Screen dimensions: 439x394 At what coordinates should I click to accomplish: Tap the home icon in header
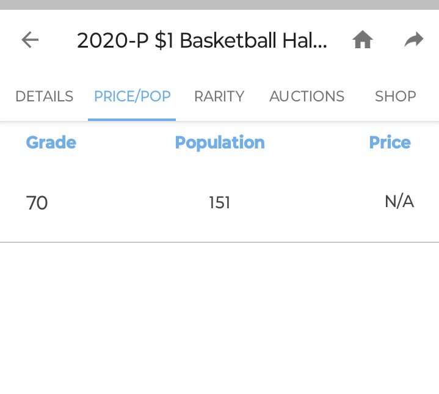pos(363,40)
